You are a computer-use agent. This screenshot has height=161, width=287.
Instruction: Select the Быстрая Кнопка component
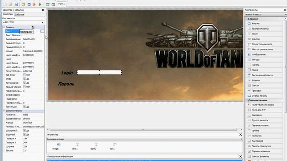point(264,29)
